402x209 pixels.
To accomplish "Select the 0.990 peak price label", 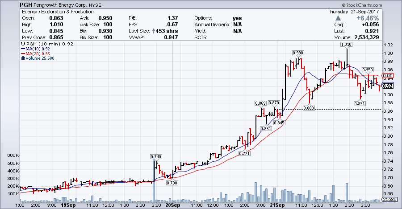I will 298,53.
